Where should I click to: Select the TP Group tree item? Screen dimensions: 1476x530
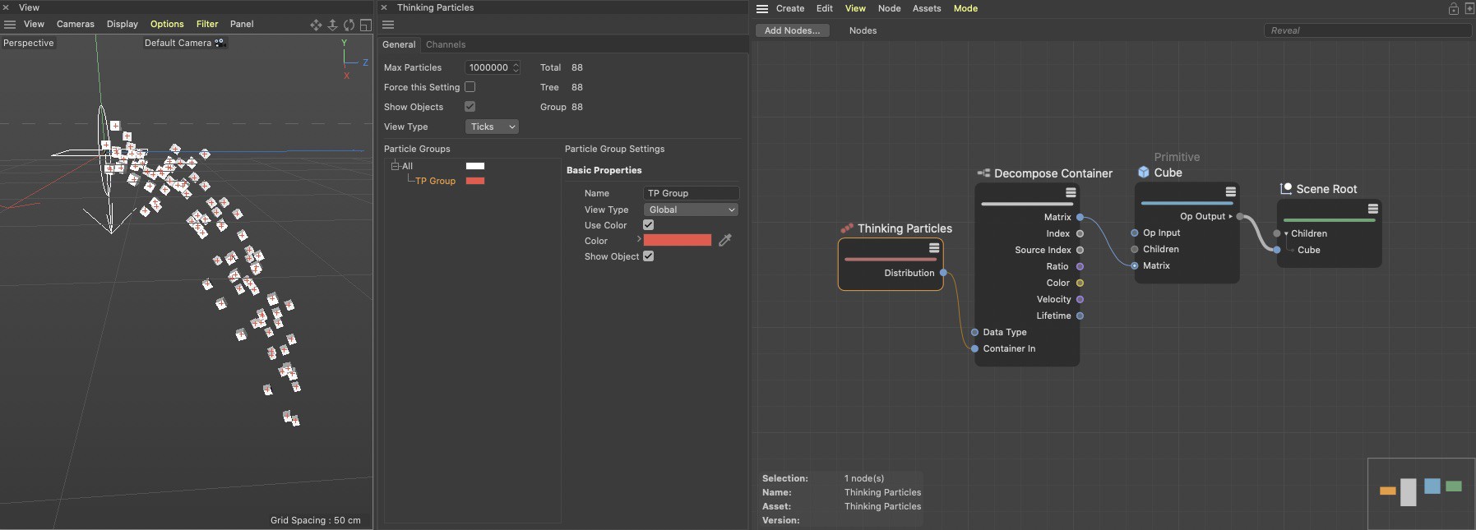pos(435,181)
